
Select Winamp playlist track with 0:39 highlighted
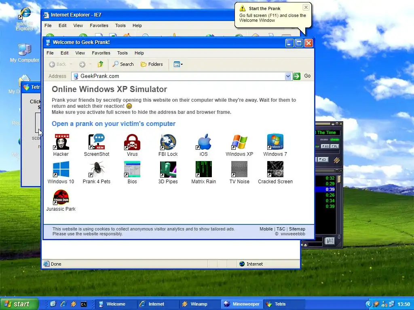325,189
